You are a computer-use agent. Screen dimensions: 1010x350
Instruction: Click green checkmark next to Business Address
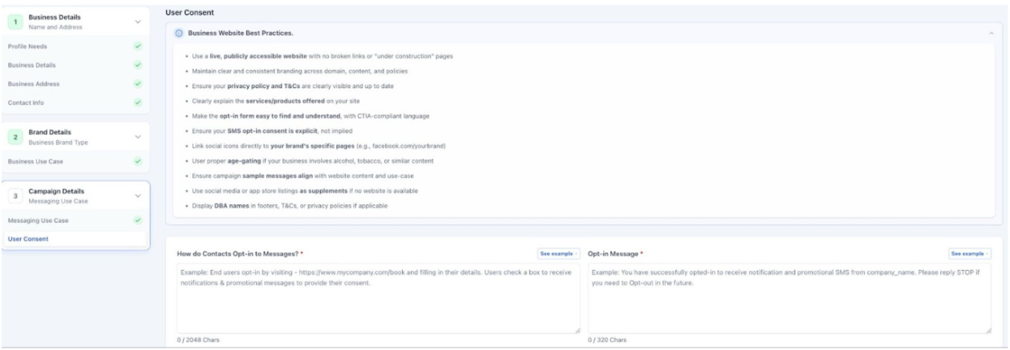(138, 83)
